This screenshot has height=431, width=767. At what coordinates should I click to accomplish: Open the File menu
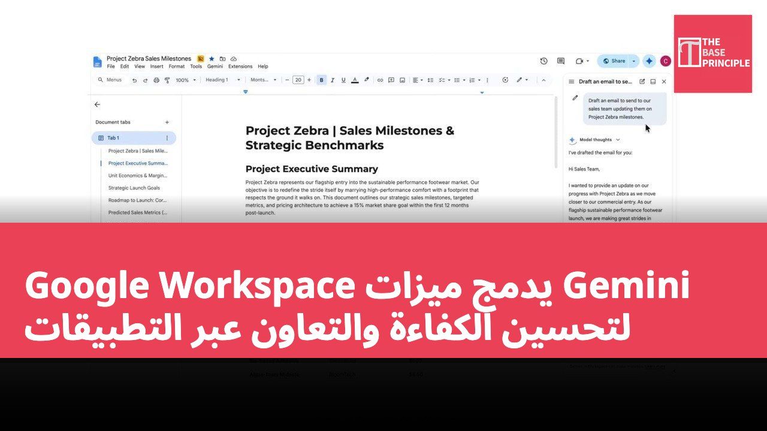111,66
